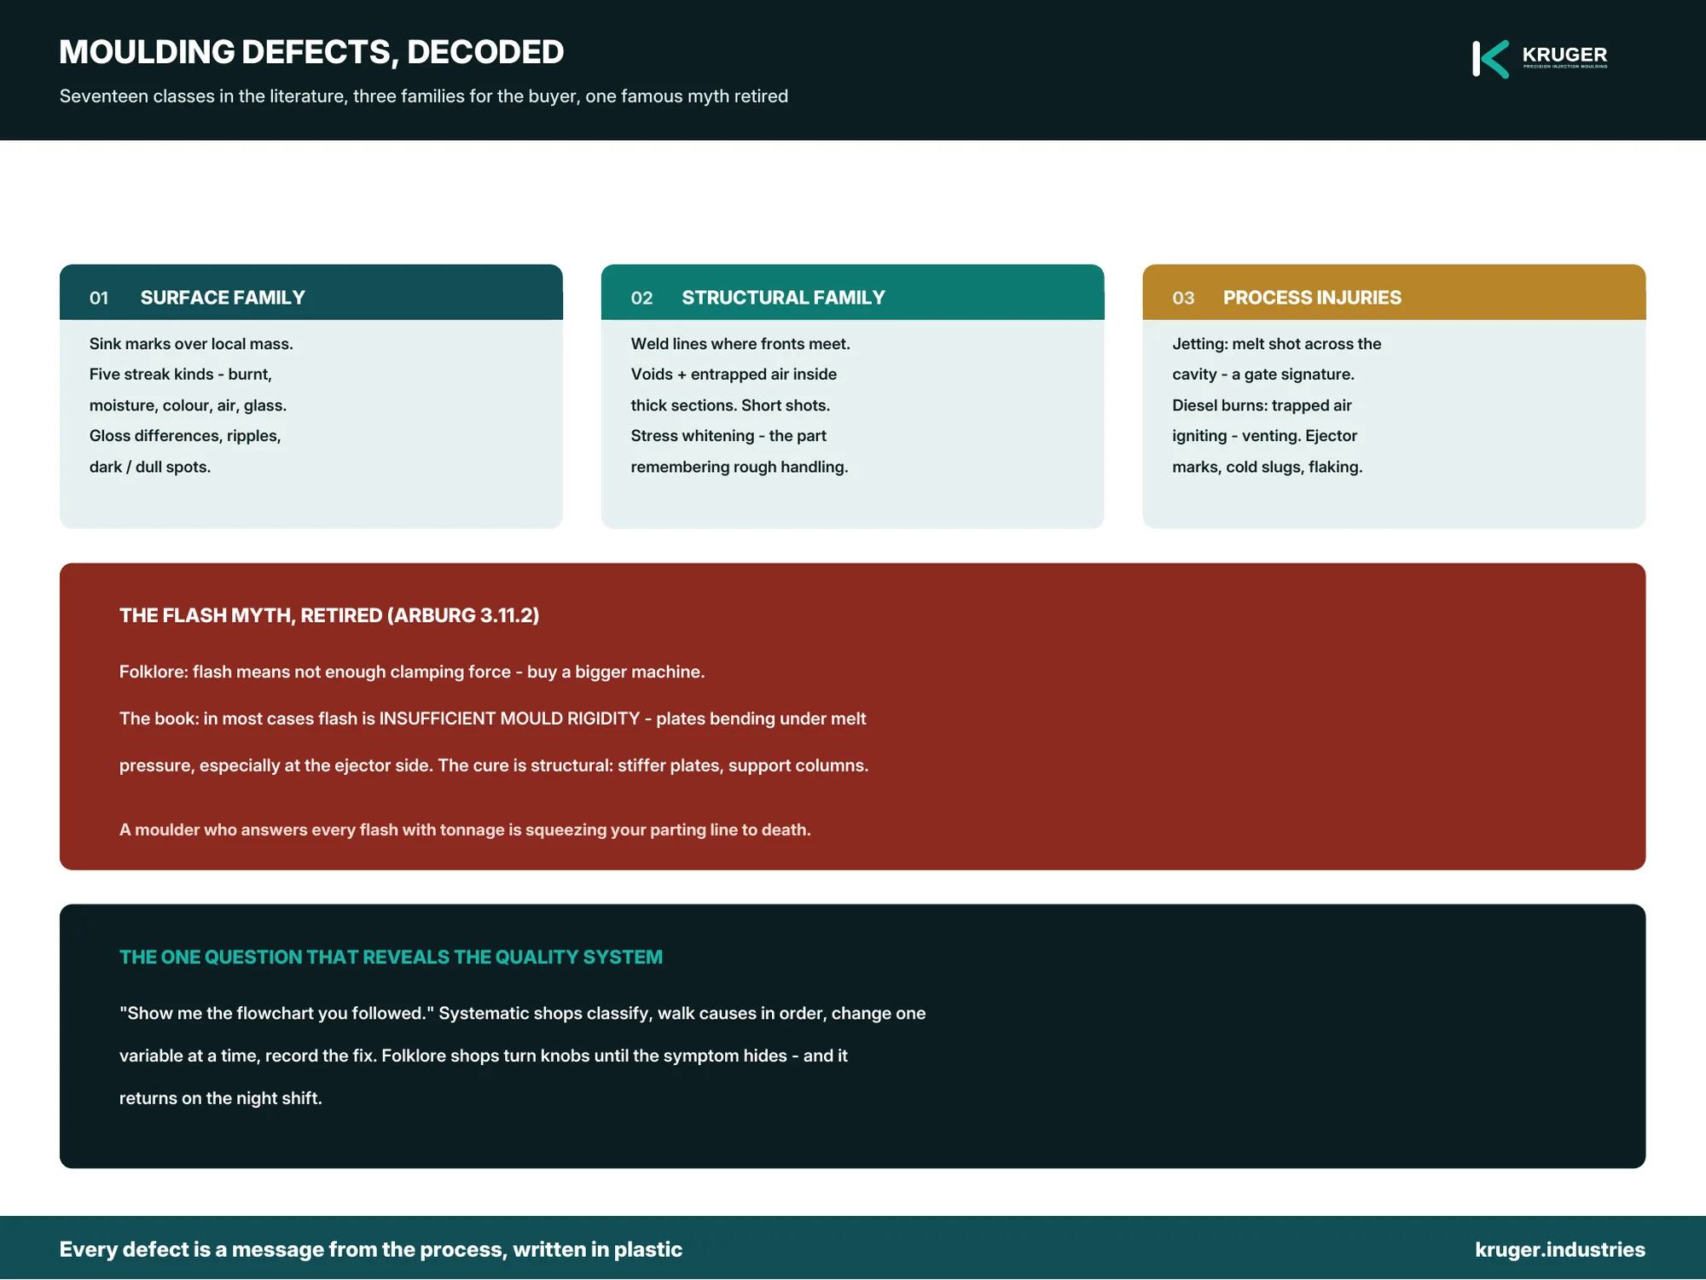Open the kruger.industries footer link
This screenshot has width=1706, height=1280.
click(x=1560, y=1249)
